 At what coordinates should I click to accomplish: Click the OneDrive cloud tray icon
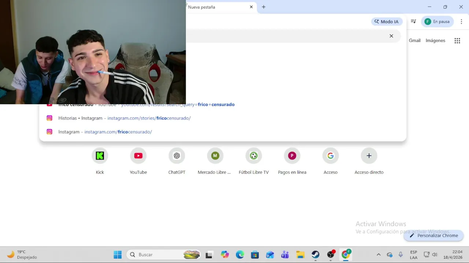pos(389,255)
